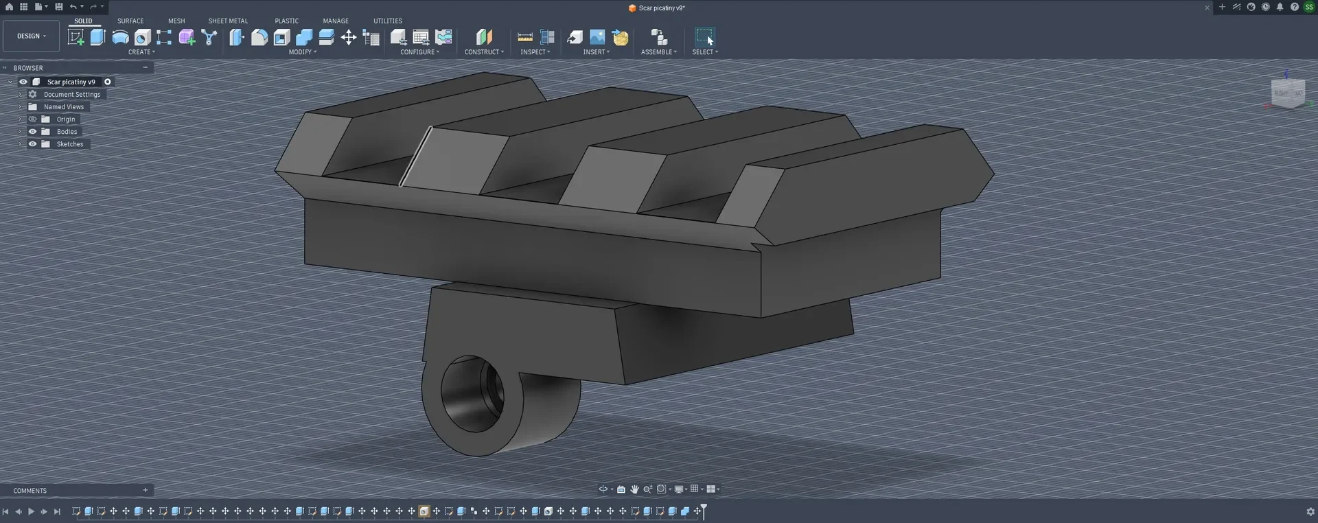Hide the Bodies folder
This screenshot has height=523, width=1318.
(x=32, y=132)
